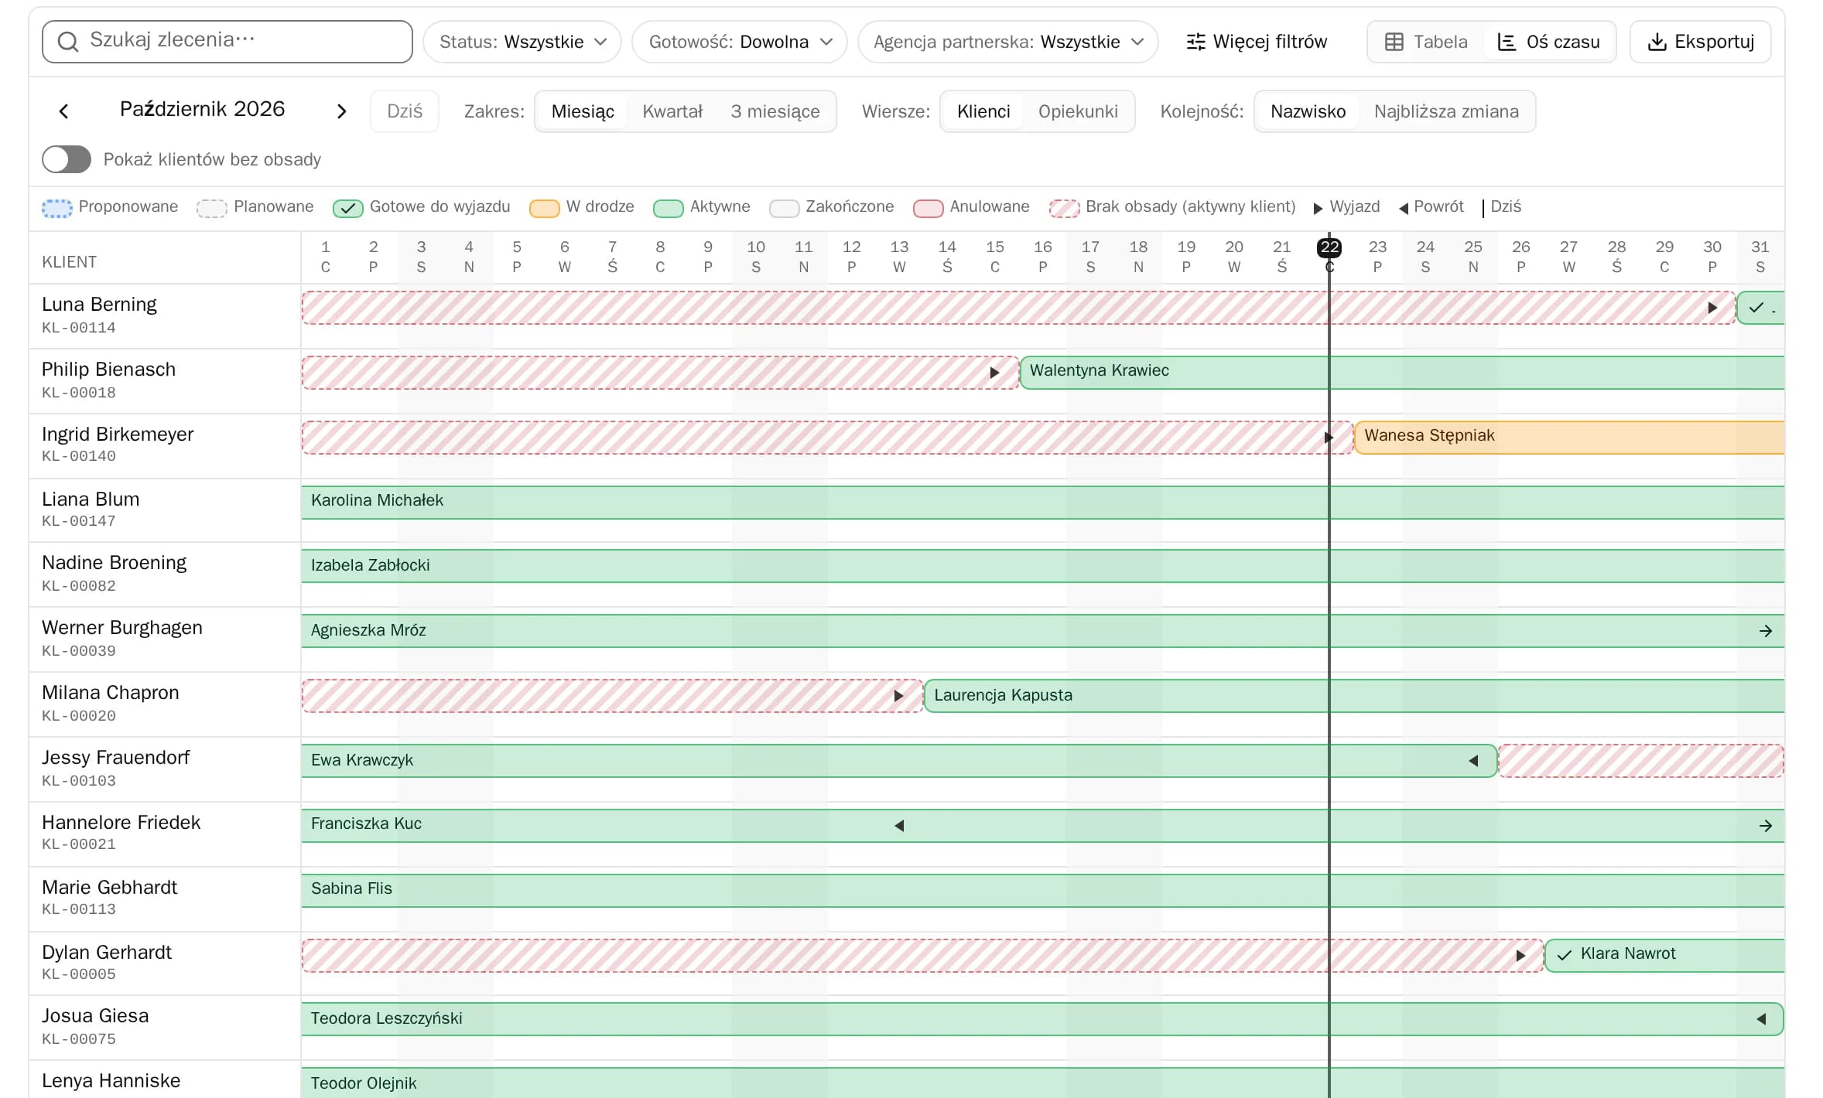
Task: Click return arrow in Josua Giesa row
Action: click(1761, 1019)
